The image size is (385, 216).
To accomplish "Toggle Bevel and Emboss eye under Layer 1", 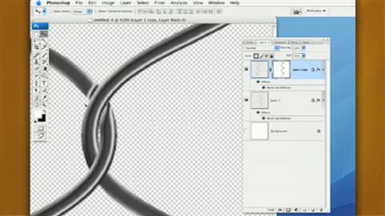I will pos(263,119).
